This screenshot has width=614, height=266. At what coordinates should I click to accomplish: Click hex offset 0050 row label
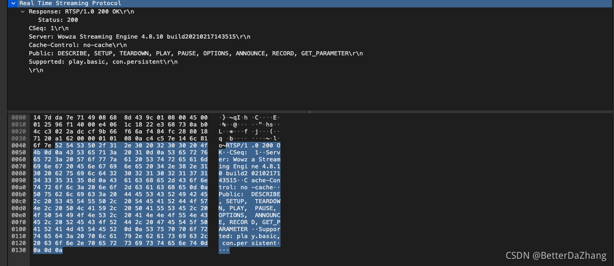pos(18,153)
